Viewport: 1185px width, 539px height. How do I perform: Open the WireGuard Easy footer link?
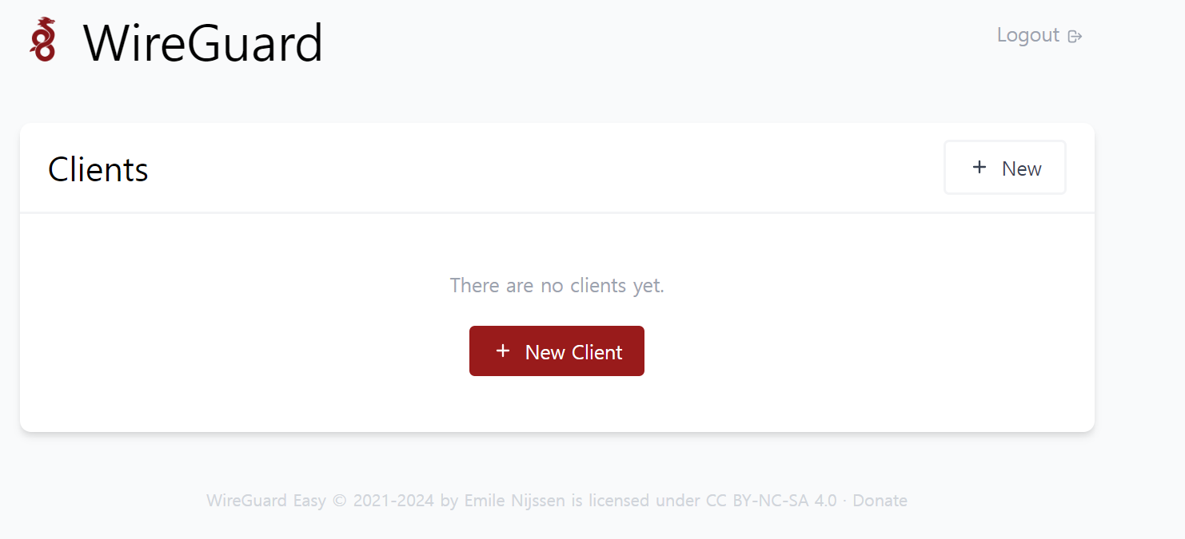coord(266,501)
